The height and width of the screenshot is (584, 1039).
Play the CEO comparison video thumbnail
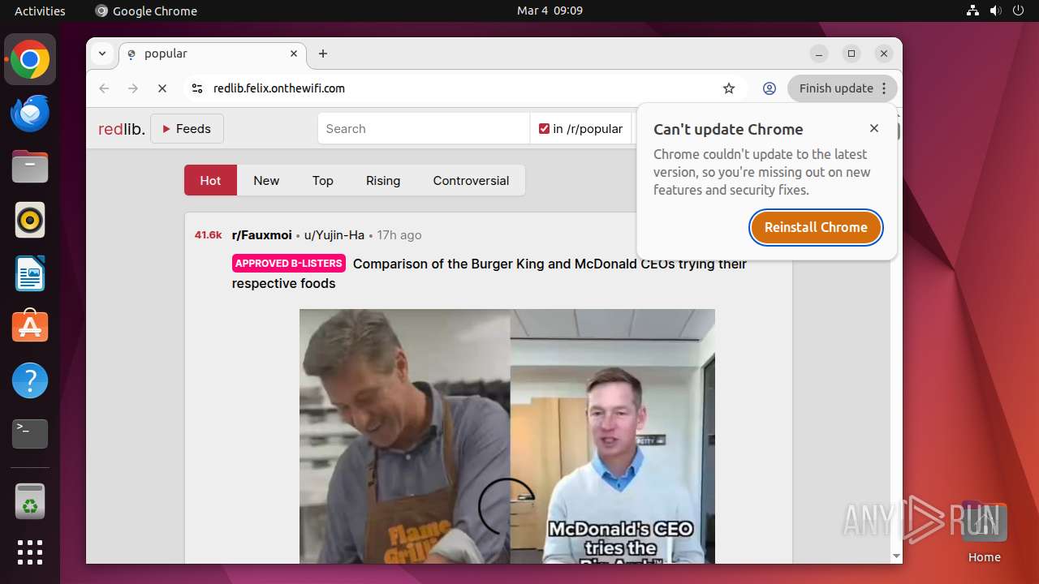[507, 436]
